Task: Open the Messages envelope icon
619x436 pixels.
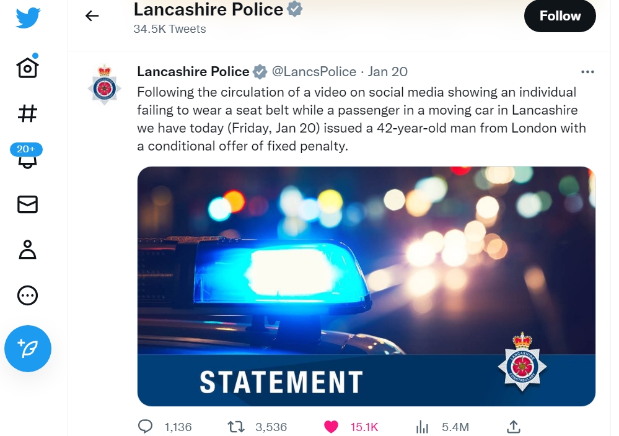Action: click(x=28, y=204)
